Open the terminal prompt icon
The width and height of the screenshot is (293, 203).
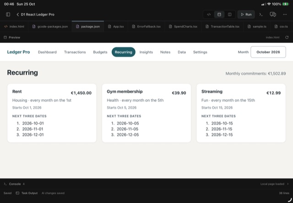pos(261,14)
